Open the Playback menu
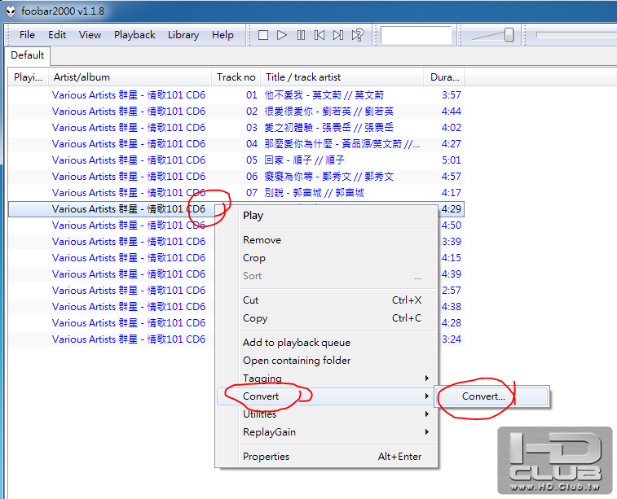 point(134,35)
